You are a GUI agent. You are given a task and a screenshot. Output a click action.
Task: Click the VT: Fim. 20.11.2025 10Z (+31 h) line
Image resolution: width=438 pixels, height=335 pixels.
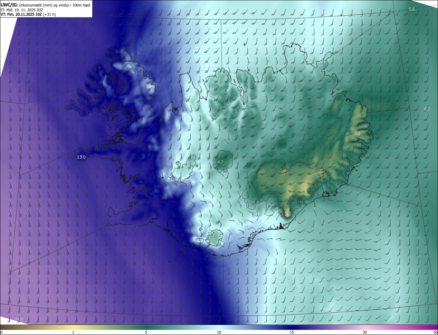pos(27,14)
